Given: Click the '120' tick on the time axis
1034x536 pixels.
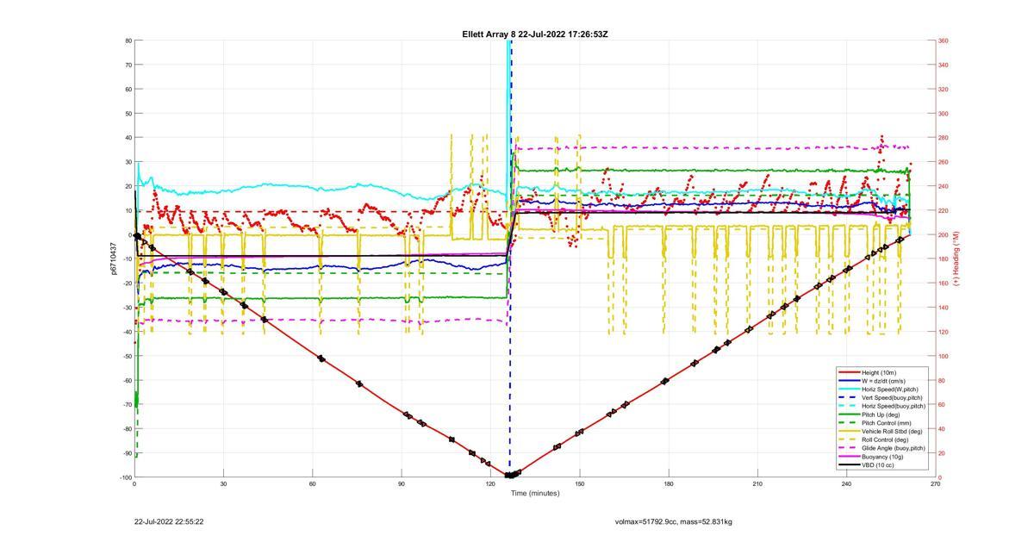Looking at the screenshot, I should (x=490, y=484).
